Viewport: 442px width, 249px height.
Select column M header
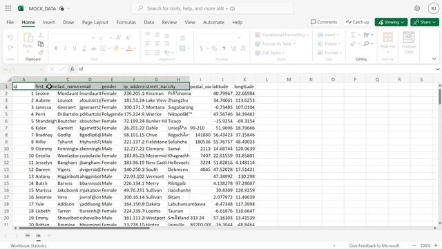click(x=289, y=80)
